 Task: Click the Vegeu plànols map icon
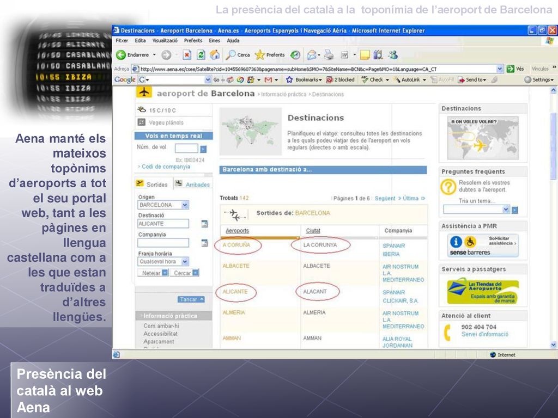coord(141,122)
